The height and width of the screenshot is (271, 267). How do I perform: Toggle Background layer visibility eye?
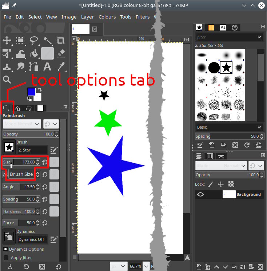pos(200,194)
